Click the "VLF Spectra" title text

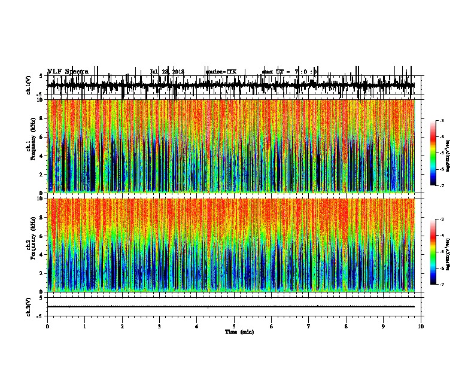(x=68, y=72)
